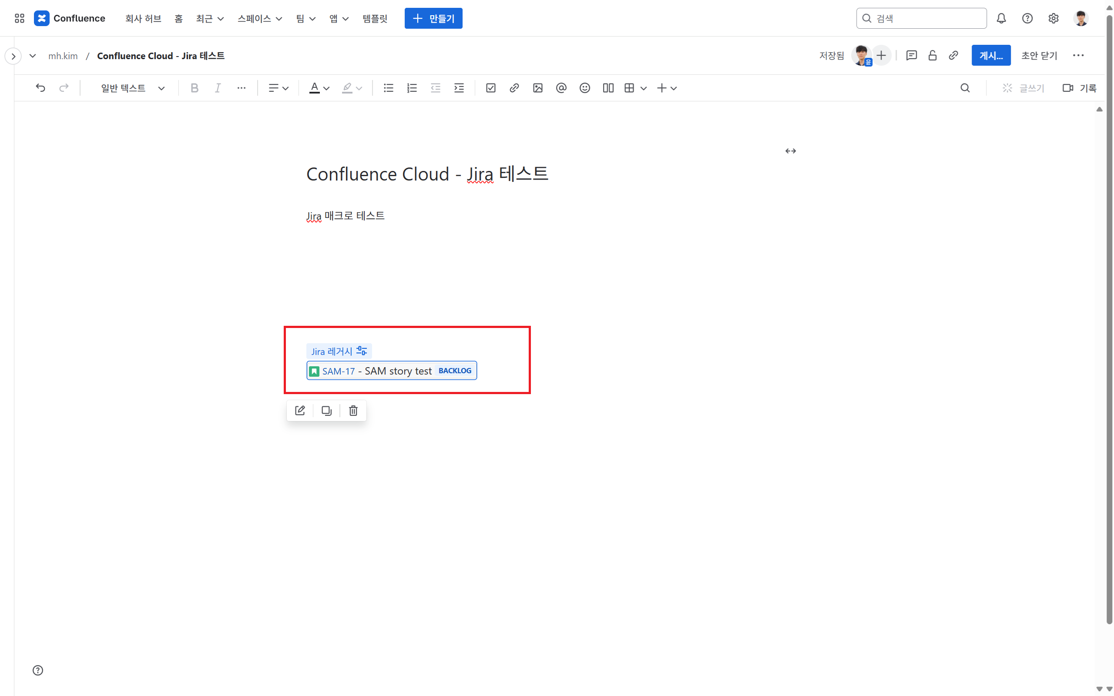1114x696 pixels.
Task: Insert a bulleted list
Action: click(389, 88)
